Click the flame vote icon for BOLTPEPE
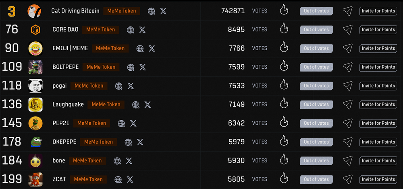Screen dimensions: 403x189 [x=284, y=67]
